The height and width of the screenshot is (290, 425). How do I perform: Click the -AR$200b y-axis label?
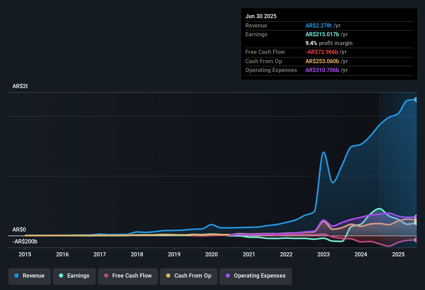(25, 241)
